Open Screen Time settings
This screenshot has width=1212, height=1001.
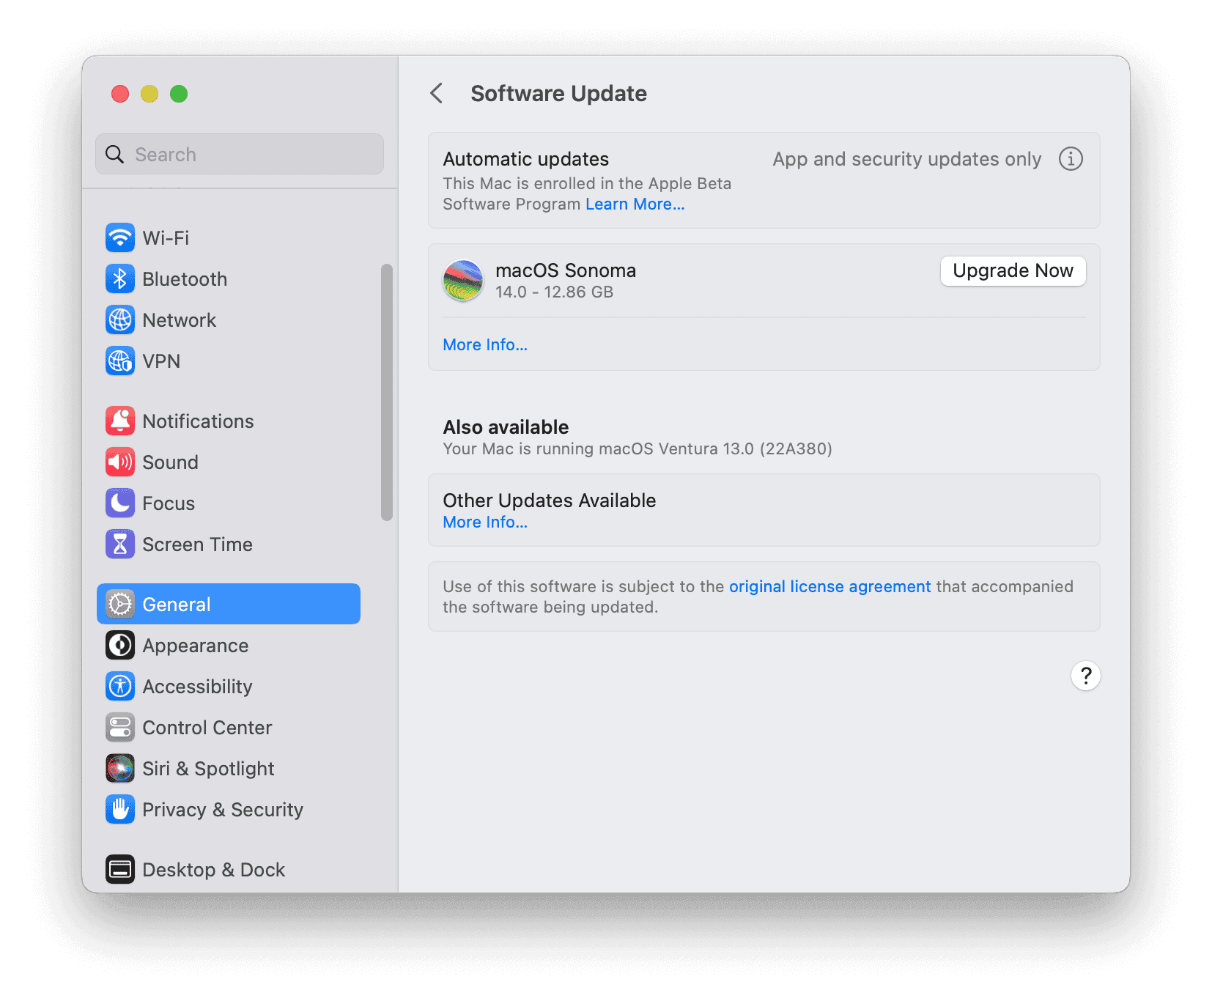[x=197, y=544]
